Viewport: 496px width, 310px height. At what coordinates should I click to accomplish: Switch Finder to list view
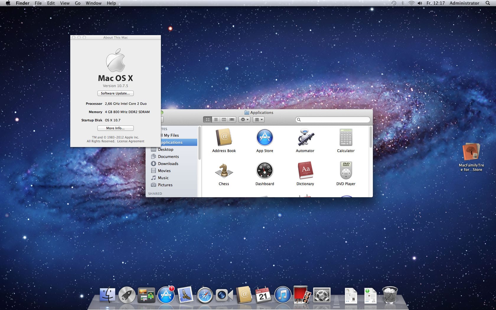[216, 120]
